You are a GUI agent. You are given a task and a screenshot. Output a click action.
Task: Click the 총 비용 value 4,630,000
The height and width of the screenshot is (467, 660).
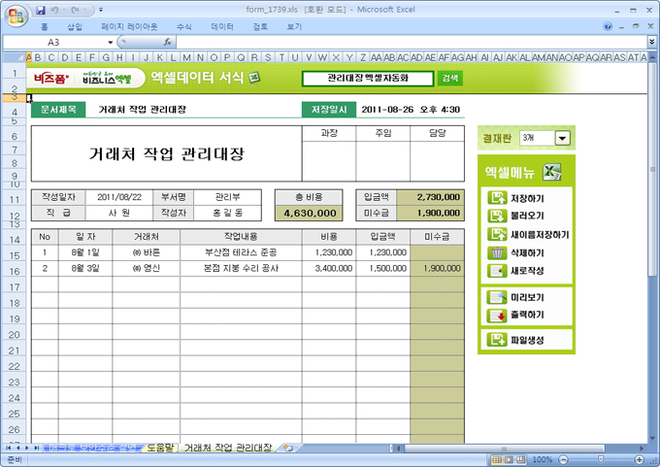(309, 213)
